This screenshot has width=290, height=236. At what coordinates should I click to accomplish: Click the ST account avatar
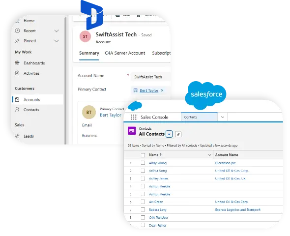pyautogui.click(x=85, y=36)
